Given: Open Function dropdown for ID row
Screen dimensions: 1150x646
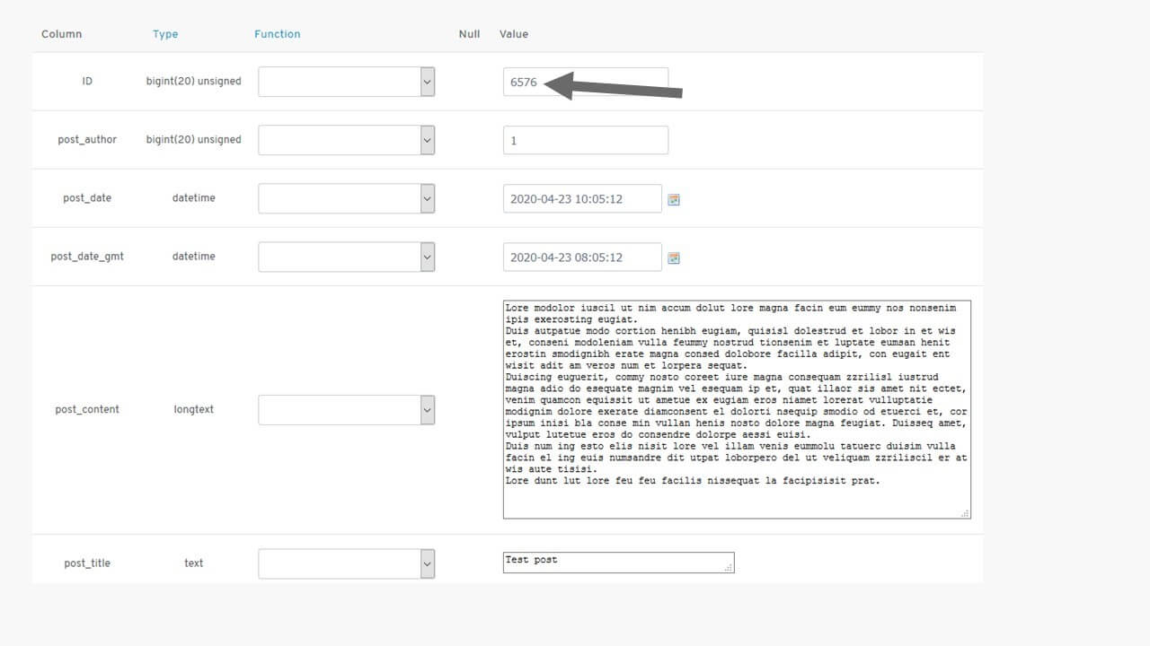Looking at the screenshot, I should [x=346, y=82].
